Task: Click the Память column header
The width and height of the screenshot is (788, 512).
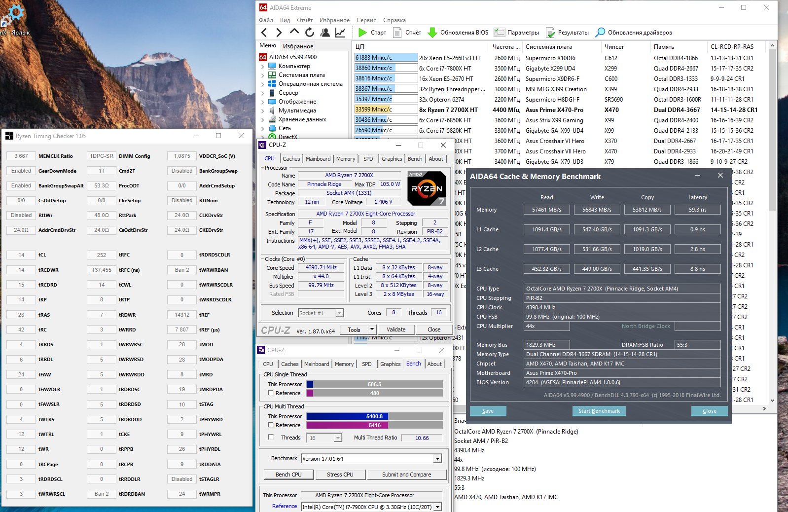Action: pyautogui.click(x=679, y=47)
